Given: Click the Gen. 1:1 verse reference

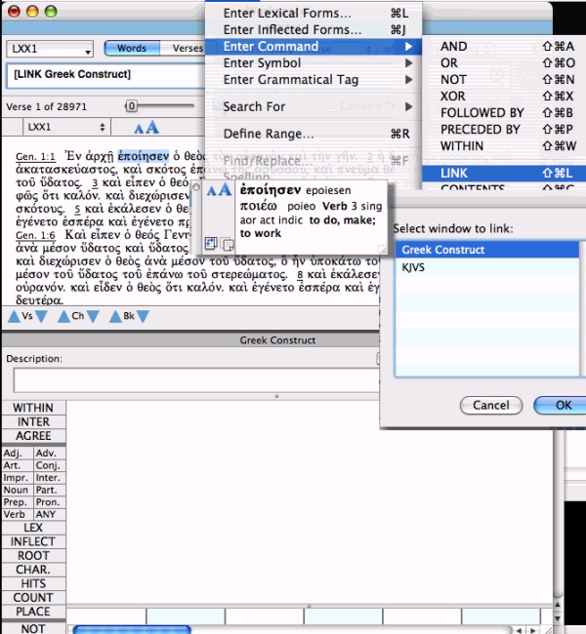Looking at the screenshot, I should tap(35, 156).
